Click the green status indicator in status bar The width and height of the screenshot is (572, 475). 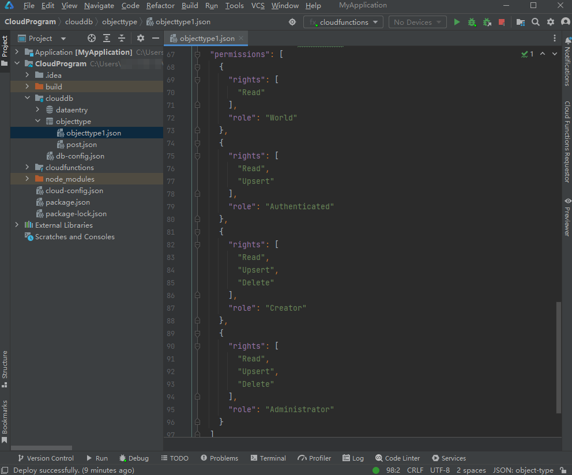coord(376,470)
